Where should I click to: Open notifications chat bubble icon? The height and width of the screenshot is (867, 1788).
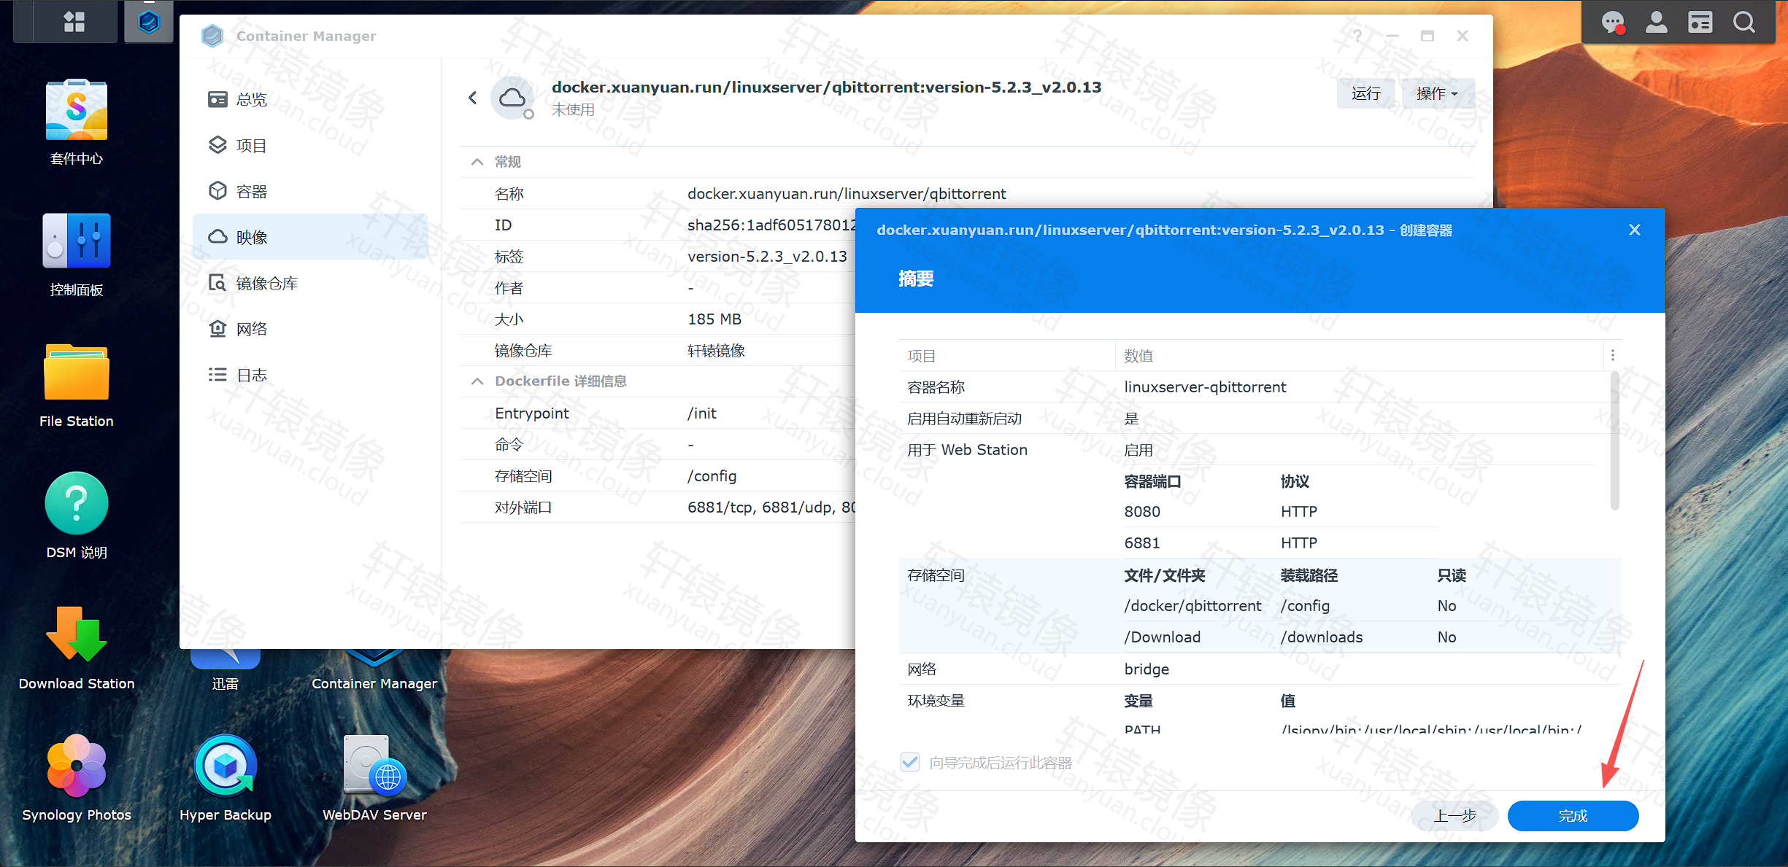click(x=1612, y=23)
